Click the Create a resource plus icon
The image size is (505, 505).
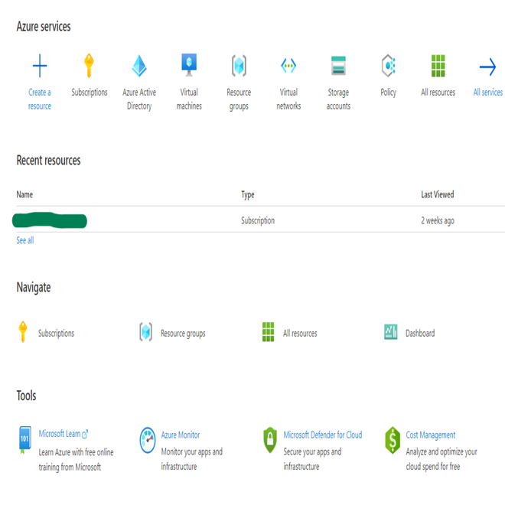40,66
